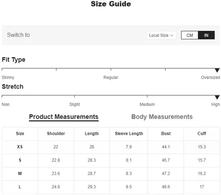This screenshot has height=195, width=221.
Task: Click the Medium stretch label
Action: [x=147, y=105]
